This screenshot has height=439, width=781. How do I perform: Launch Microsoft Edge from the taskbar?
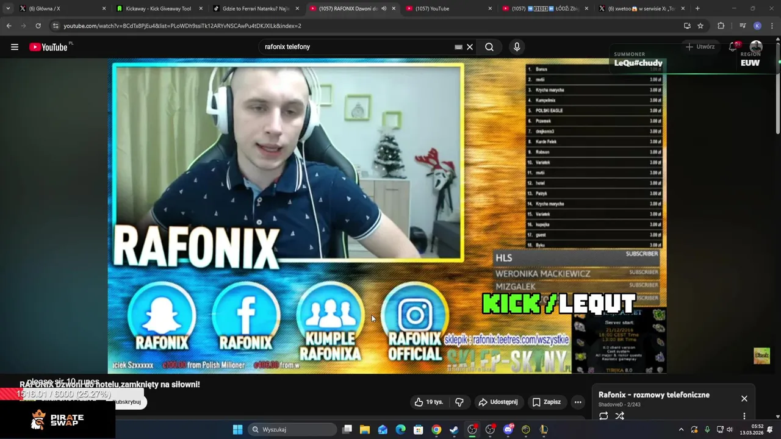click(x=400, y=429)
